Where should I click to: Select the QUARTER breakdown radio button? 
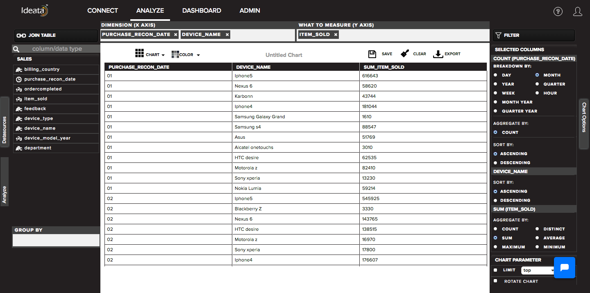537,84
